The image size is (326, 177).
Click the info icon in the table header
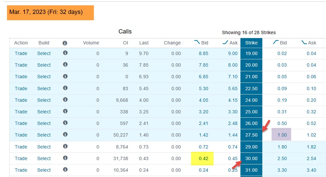(x=65, y=43)
